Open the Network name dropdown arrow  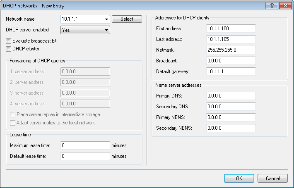coord(106,19)
